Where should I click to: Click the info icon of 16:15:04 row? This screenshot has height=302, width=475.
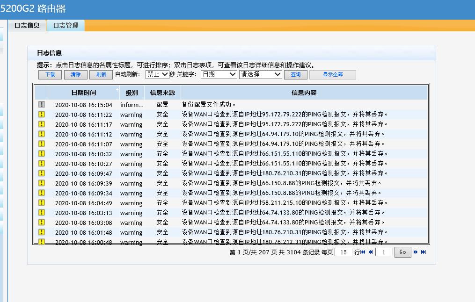point(42,104)
